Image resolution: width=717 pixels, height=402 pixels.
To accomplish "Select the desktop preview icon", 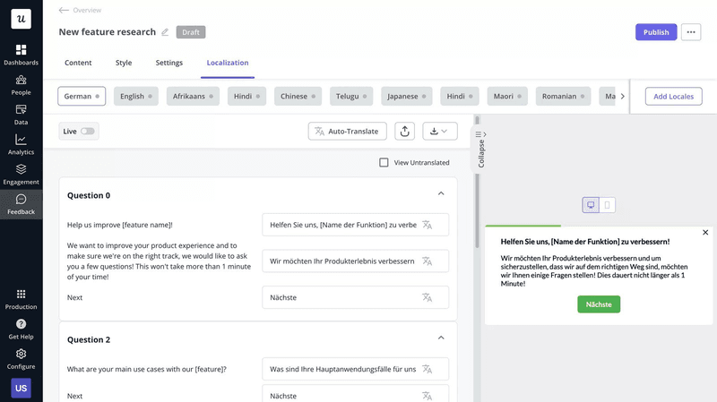I will (x=591, y=205).
